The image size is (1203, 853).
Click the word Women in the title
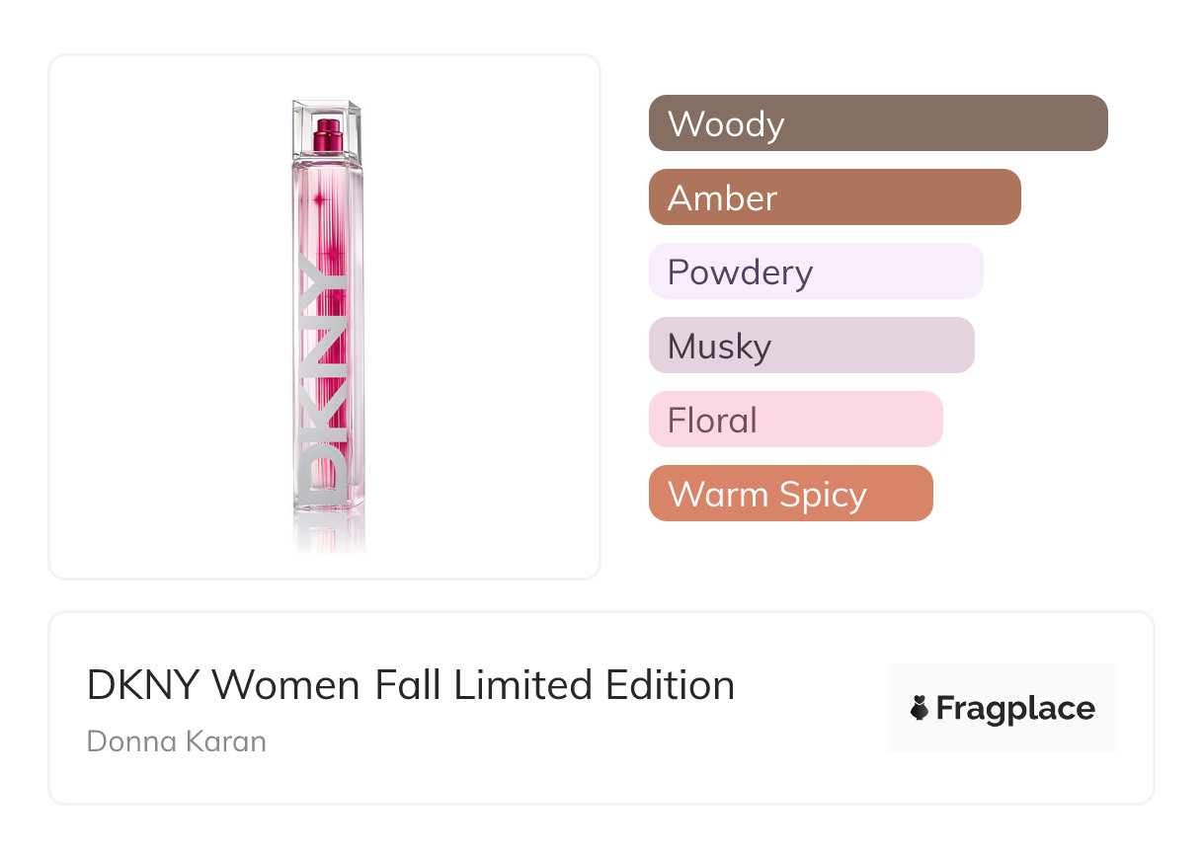pos(286,685)
